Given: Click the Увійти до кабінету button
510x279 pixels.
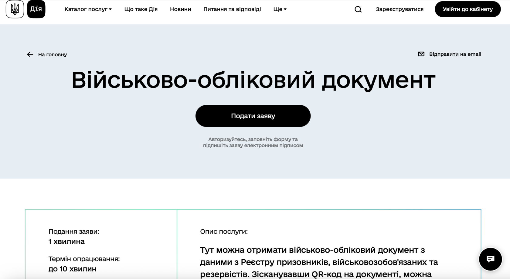Looking at the screenshot, I should (x=467, y=9).
